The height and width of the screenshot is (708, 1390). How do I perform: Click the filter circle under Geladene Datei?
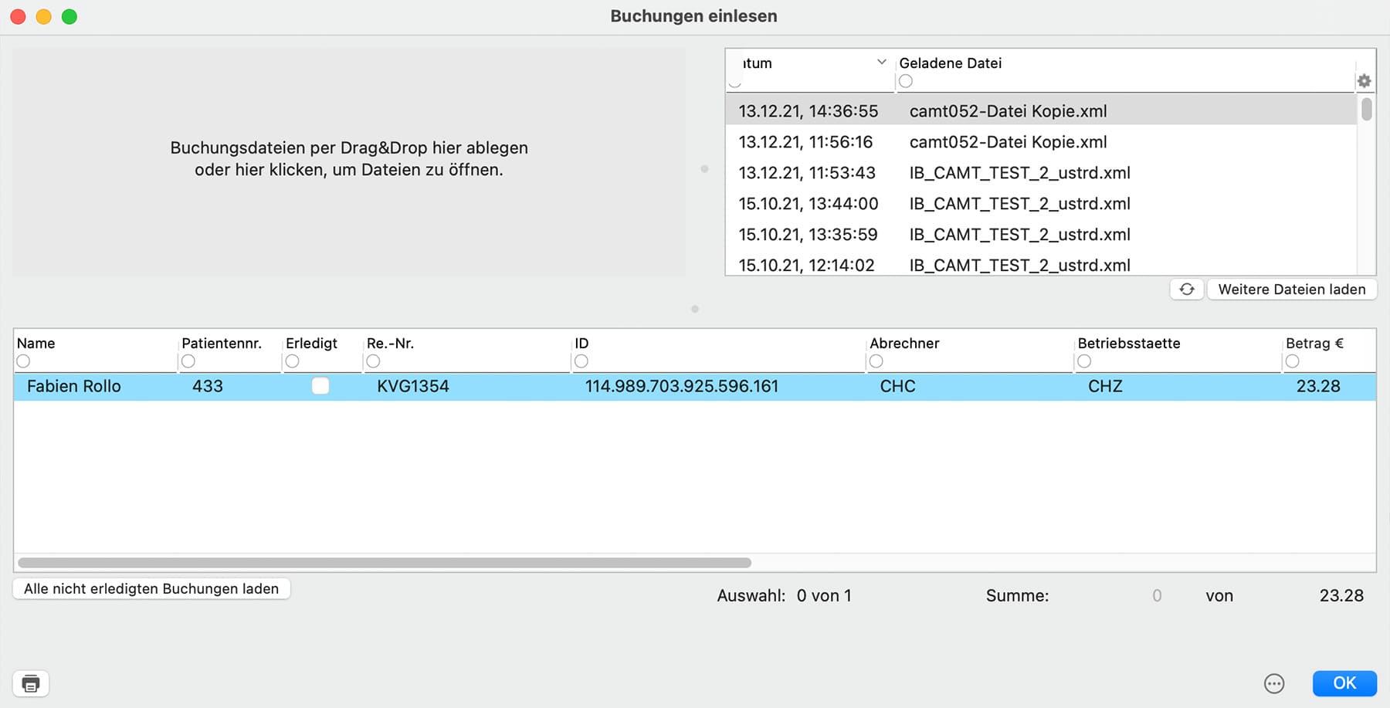pos(906,81)
